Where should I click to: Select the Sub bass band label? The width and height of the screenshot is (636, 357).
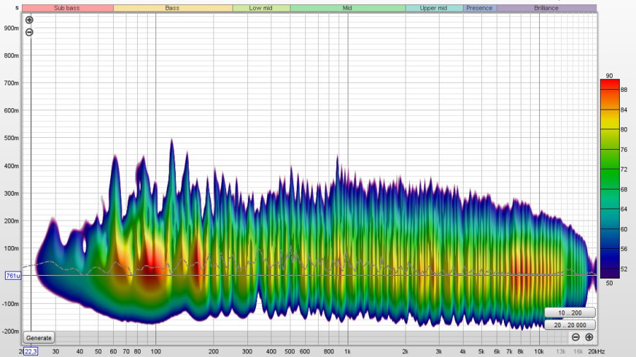(x=68, y=8)
